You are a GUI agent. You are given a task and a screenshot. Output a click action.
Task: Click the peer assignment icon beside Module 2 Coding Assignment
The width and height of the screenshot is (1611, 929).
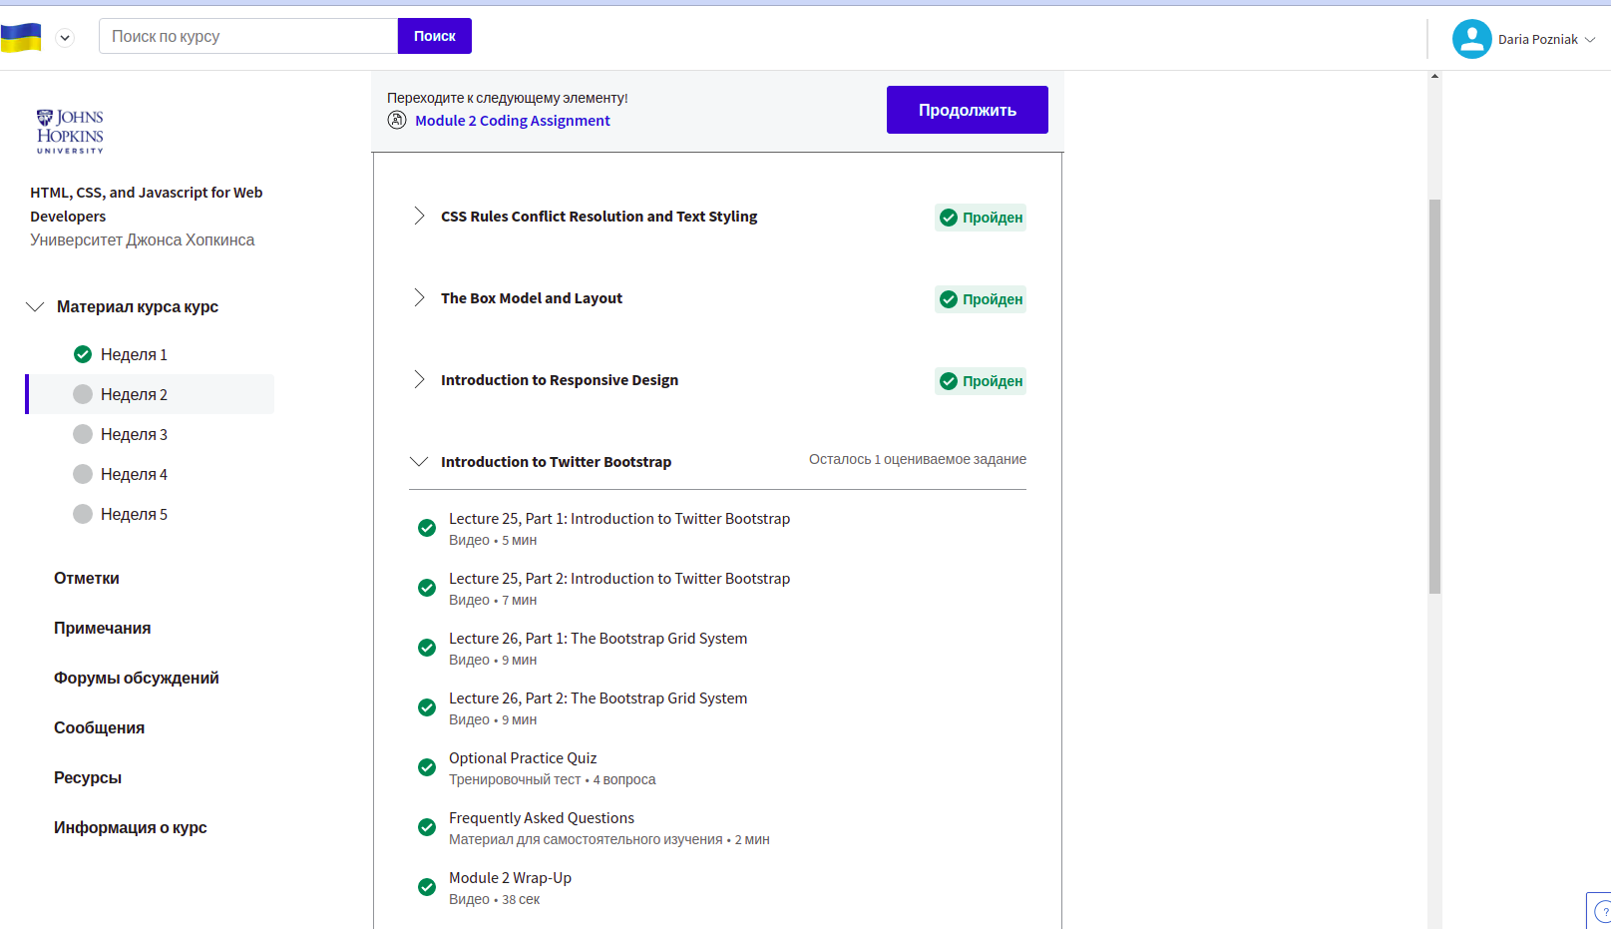[397, 121]
